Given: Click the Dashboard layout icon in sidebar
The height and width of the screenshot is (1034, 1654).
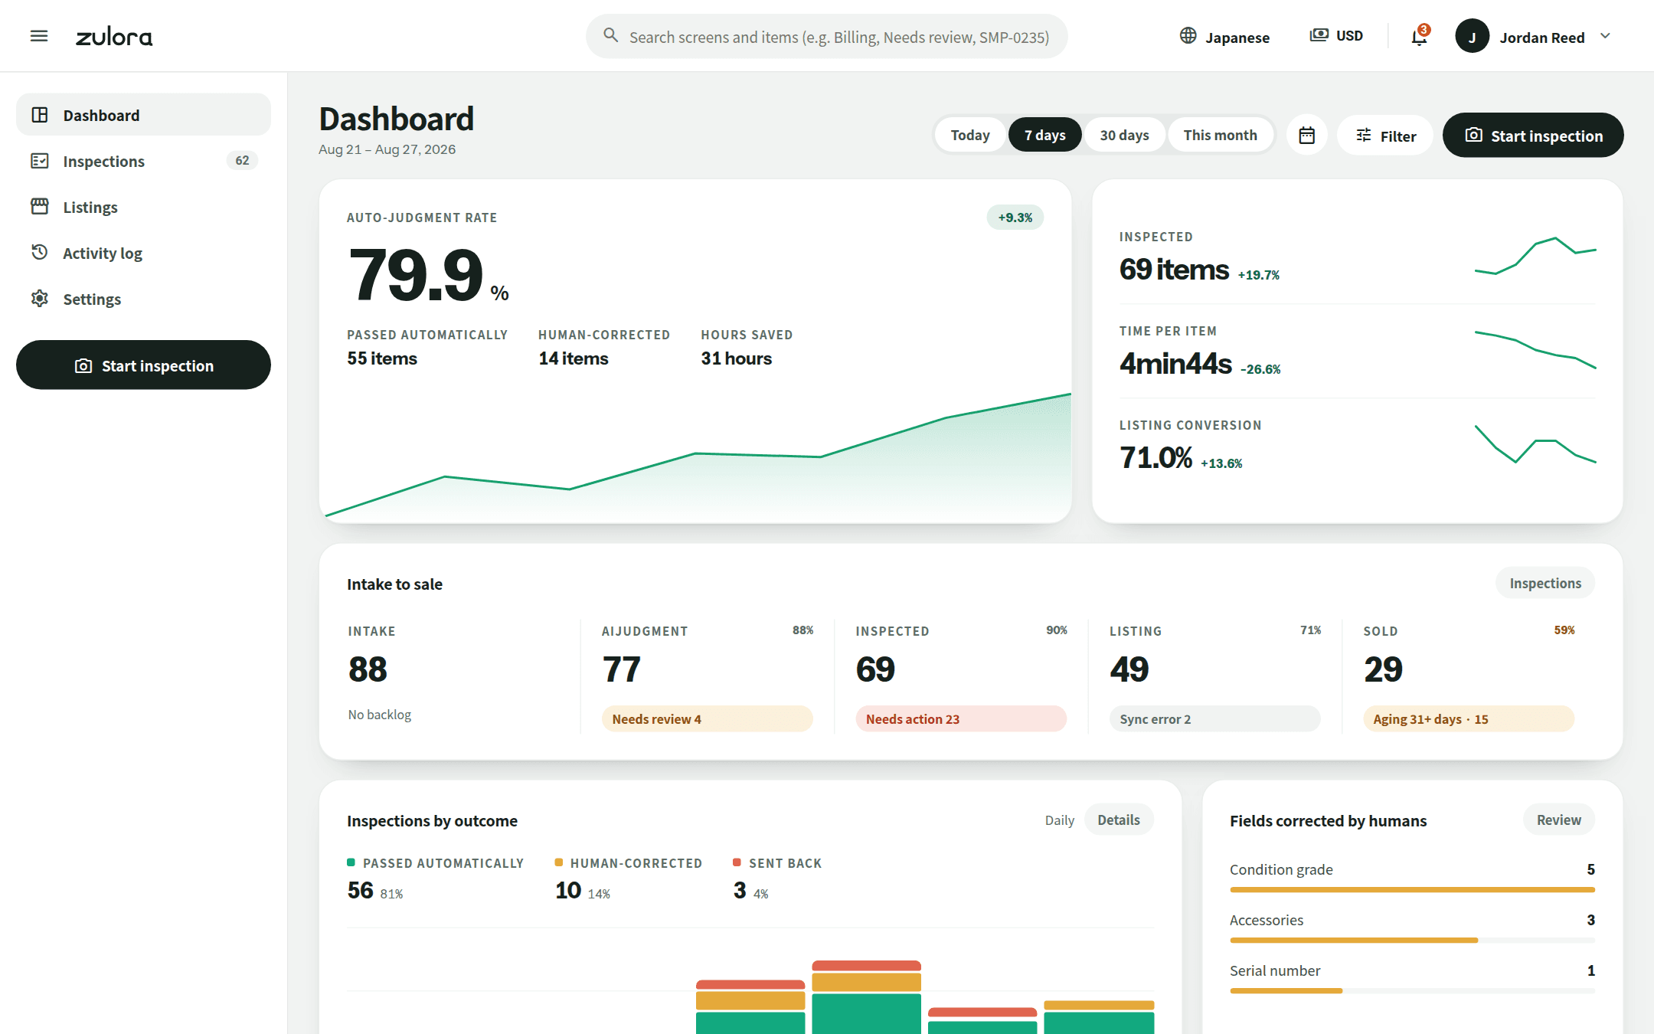Looking at the screenshot, I should [40, 115].
